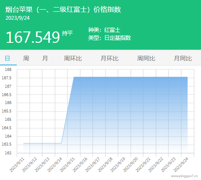This screenshot has height=180, width=201.
Task: Click the chart title 烟台苹果价格指数
Action: click(x=63, y=10)
